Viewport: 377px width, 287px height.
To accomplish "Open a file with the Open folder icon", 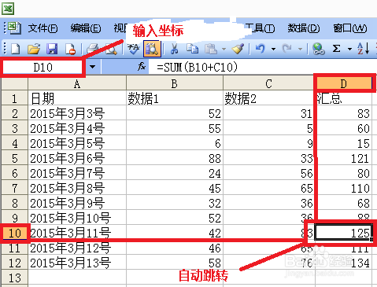I will [x=34, y=49].
